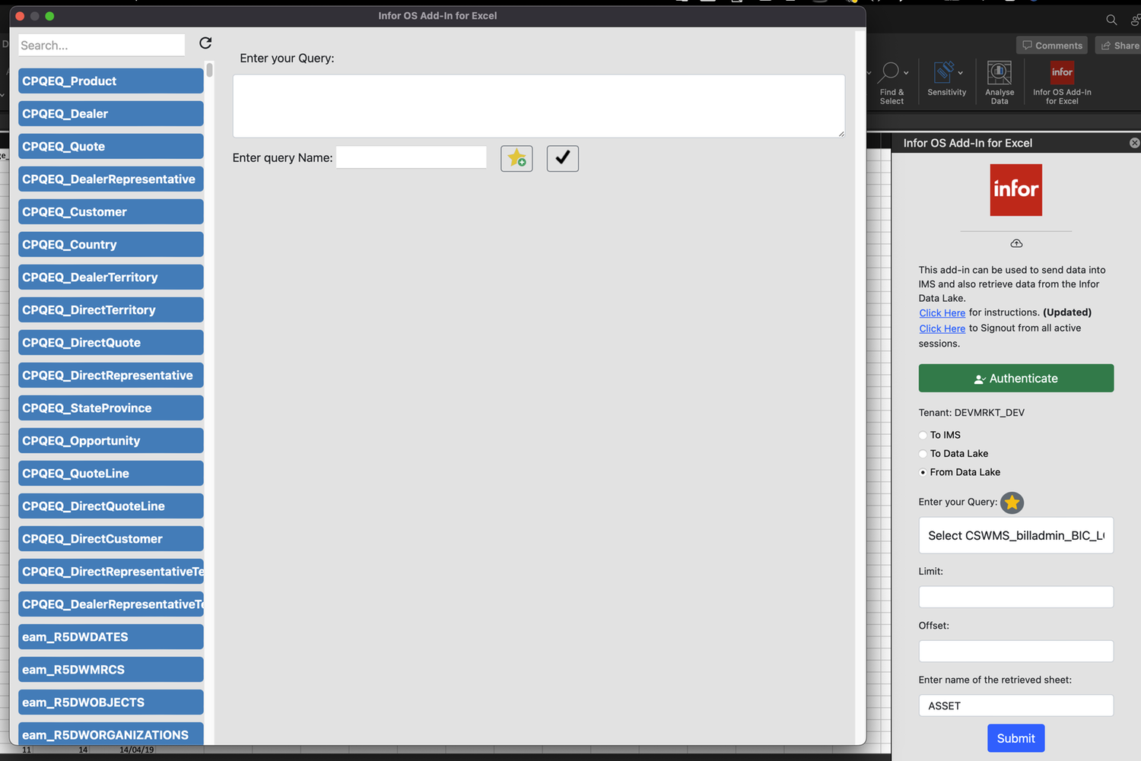Select the CPQEQ_DirectRepresentativeTe table
The image size is (1141, 761).
(x=111, y=571)
